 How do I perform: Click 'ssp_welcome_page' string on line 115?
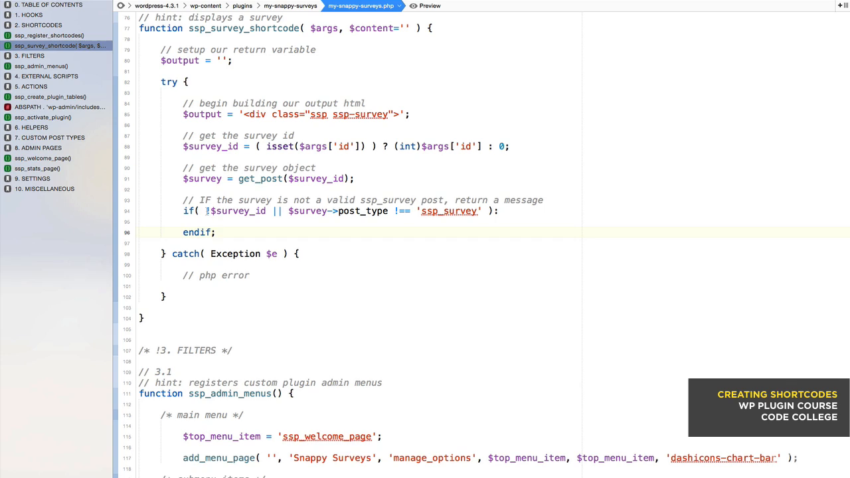327,436
